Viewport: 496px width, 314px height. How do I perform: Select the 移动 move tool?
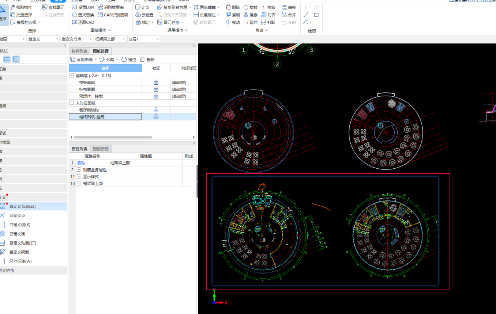click(x=233, y=22)
